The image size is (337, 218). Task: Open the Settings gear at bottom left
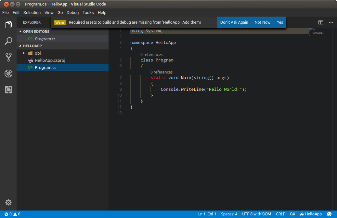[8, 202]
